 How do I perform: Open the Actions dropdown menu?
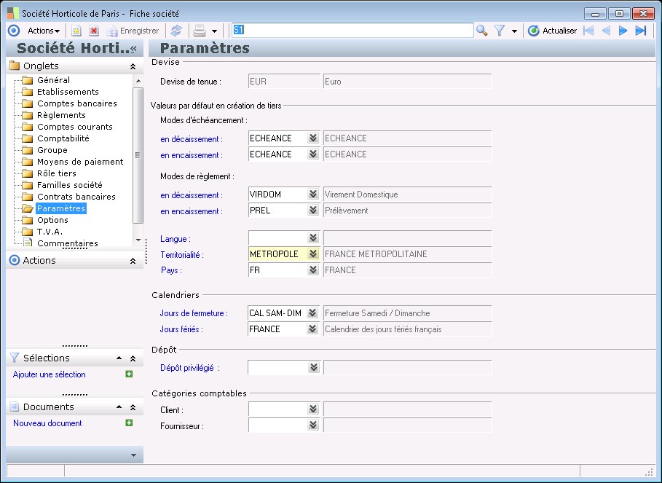click(x=44, y=31)
